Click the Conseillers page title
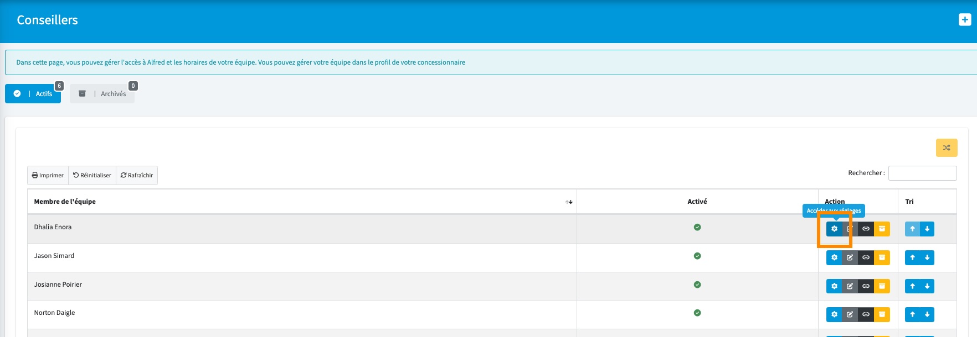This screenshot has height=337, width=977. [x=47, y=20]
